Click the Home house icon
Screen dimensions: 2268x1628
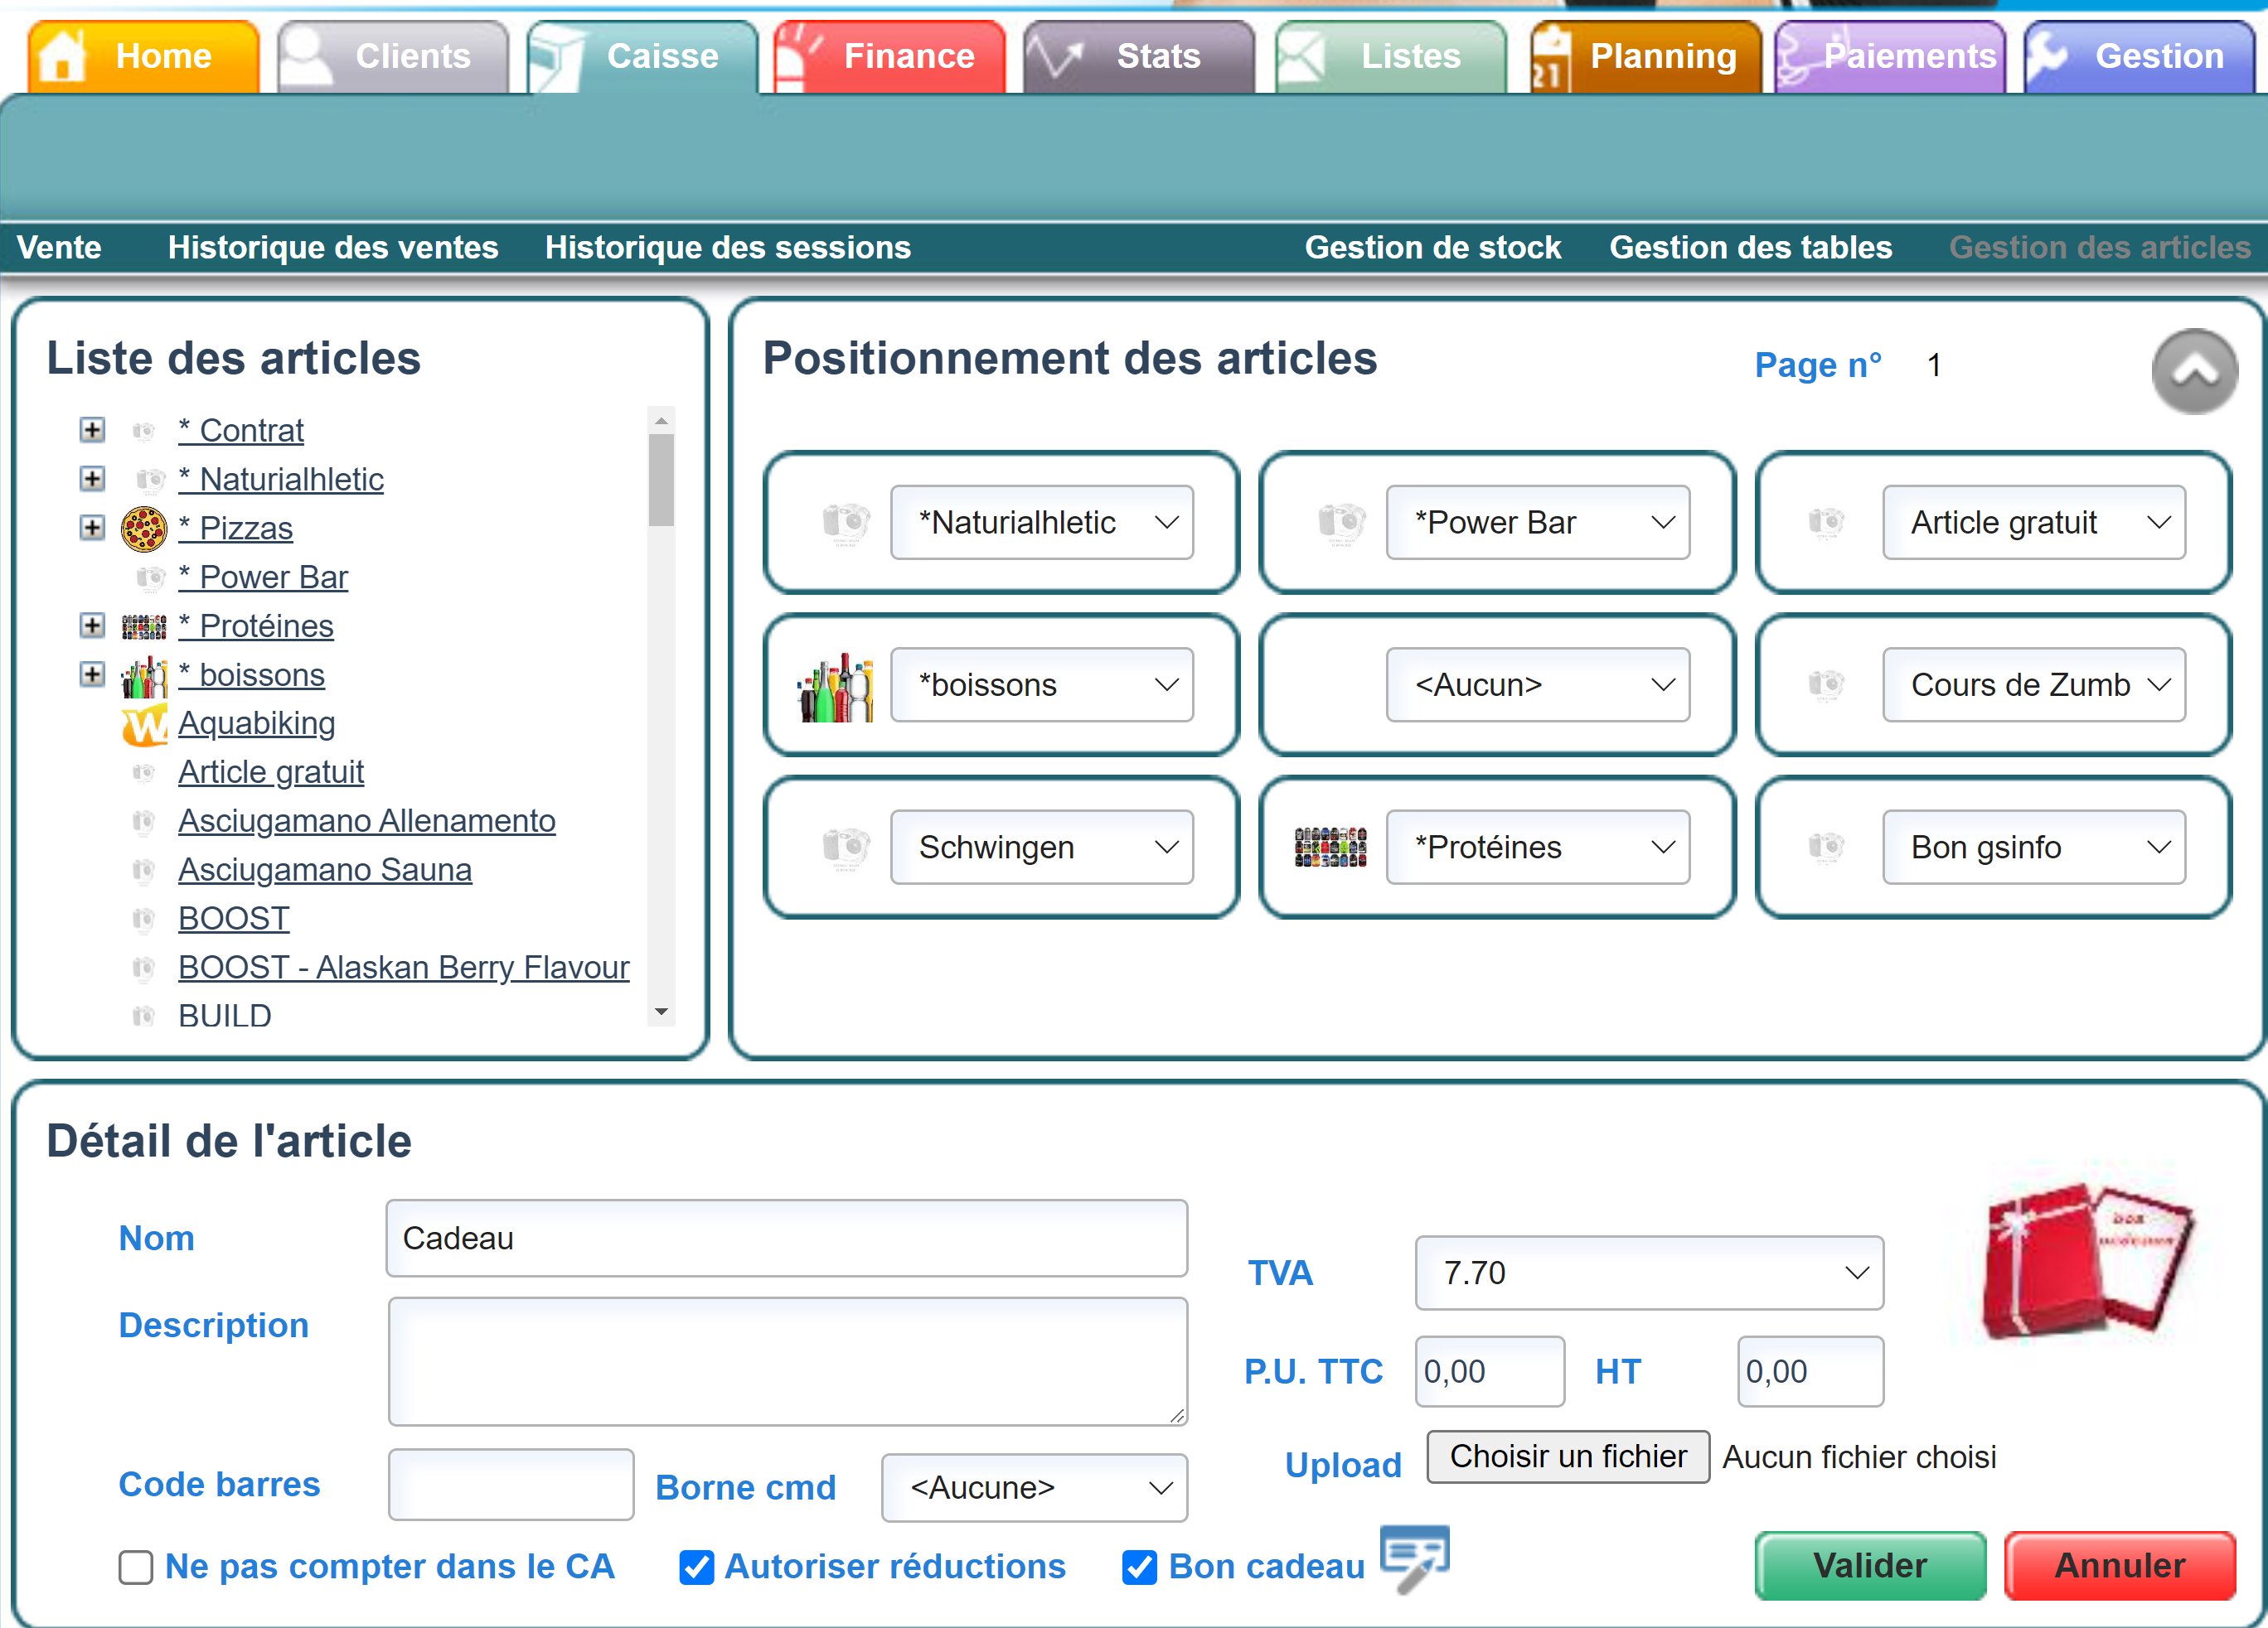tap(62, 56)
